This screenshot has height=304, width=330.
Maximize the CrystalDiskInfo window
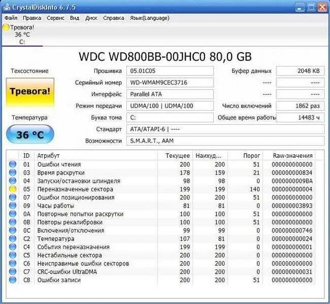(x=311, y=8)
